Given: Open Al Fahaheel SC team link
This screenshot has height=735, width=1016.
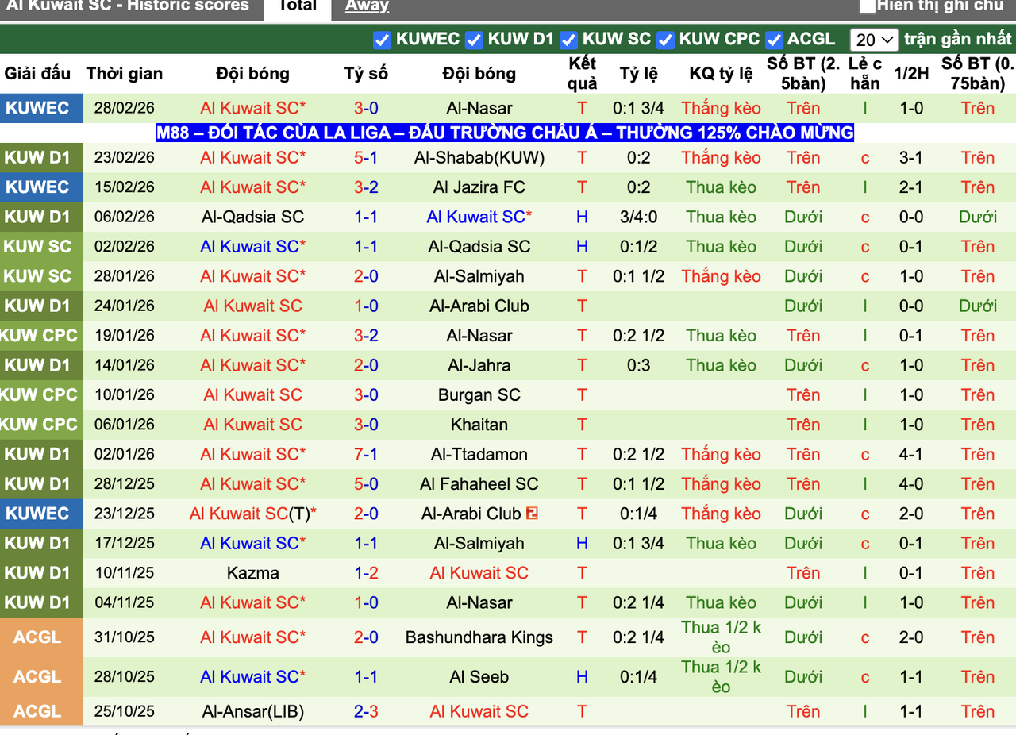Looking at the screenshot, I should 479,484.
